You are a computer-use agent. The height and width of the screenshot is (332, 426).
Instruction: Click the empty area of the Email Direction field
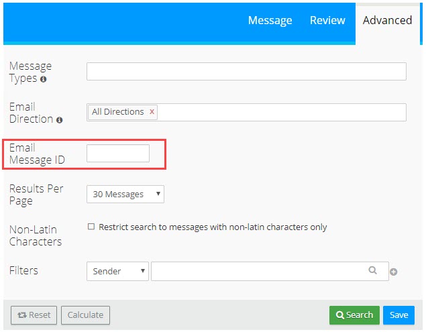click(282, 112)
